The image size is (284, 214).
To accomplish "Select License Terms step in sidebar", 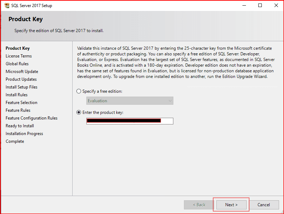I will point(19,56).
